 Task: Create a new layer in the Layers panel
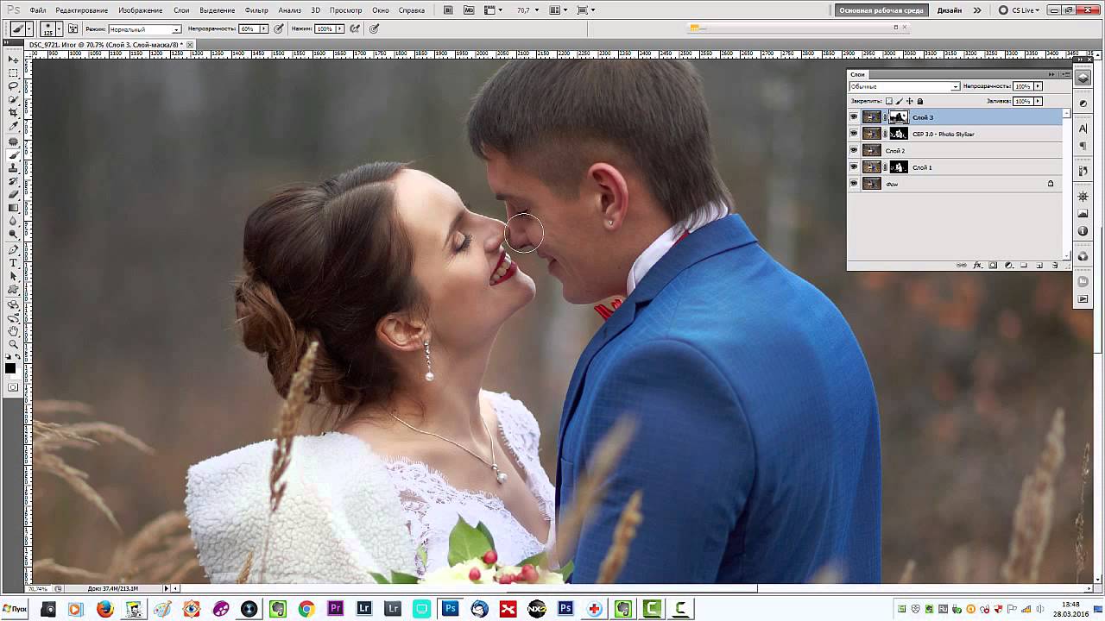(x=1039, y=266)
